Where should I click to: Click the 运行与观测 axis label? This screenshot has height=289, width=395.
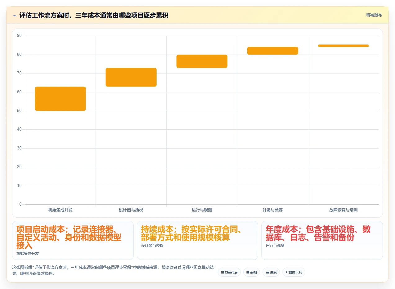202,210
